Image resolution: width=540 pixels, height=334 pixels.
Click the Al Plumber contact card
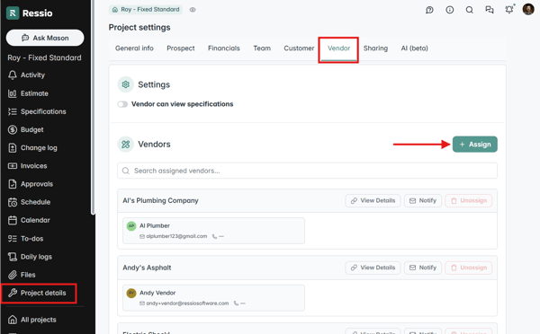[x=213, y=231]
